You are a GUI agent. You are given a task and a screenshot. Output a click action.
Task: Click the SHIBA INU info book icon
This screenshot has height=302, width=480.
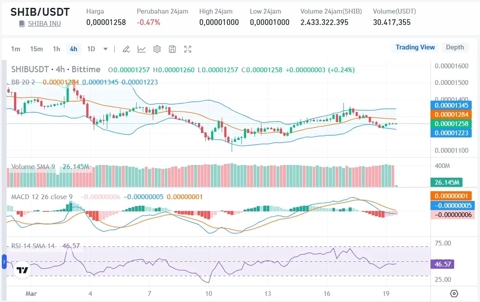click(x=22, y=24)
